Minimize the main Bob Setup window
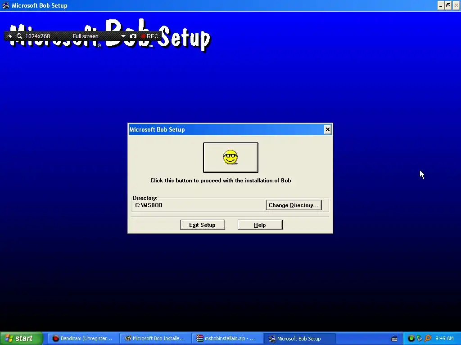The image size is (461, 345). (x=441, y=5)
